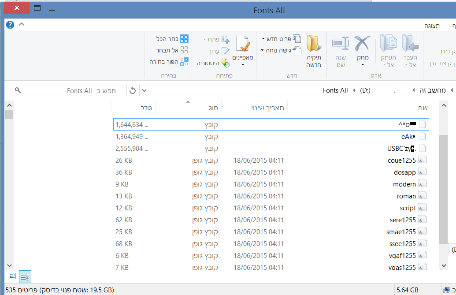The width and height of the screenshot is (456, 295).
Task: Click the 62 KB size cell
Action: [124, 220]
